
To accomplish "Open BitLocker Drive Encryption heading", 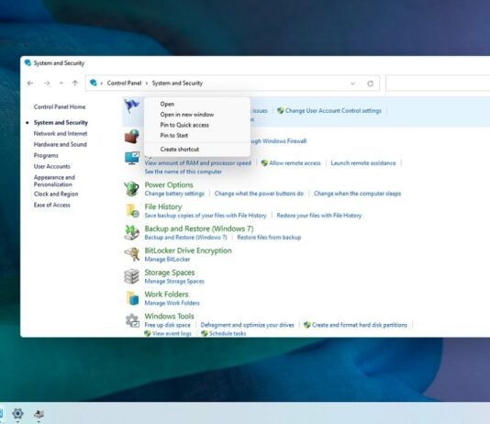I will click(x=188, y=251).
